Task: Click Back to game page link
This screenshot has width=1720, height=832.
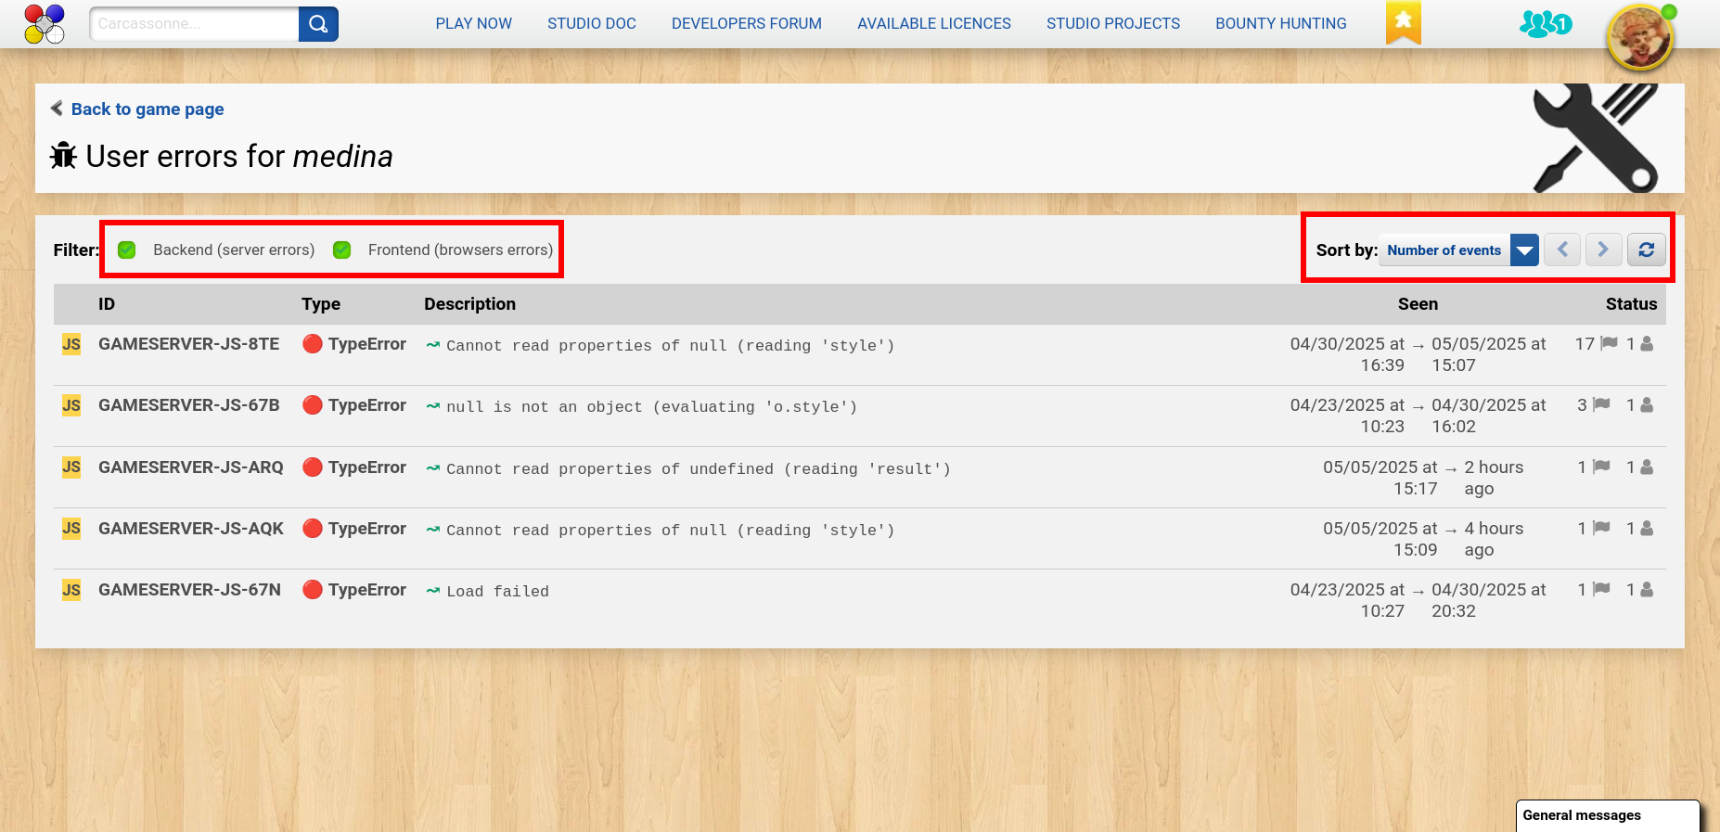Action: (147, 109)
